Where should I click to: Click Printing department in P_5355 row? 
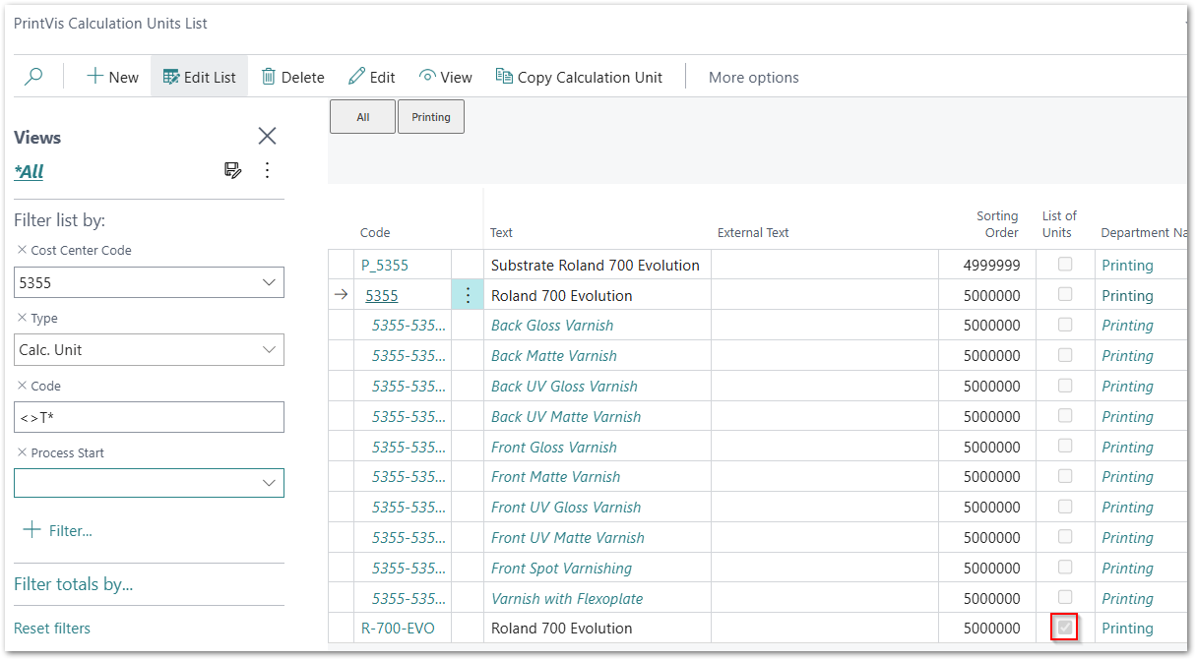(1127, 265)
